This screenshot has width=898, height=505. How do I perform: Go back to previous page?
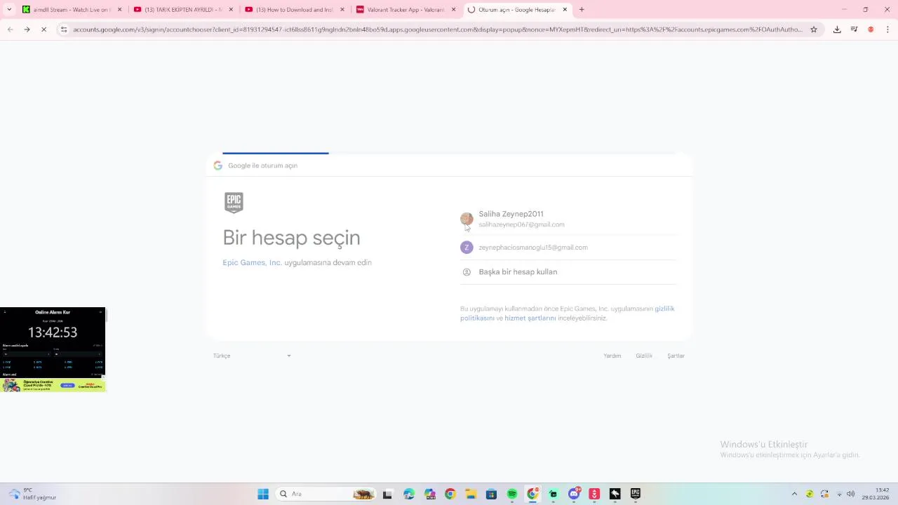click(10, 29)
